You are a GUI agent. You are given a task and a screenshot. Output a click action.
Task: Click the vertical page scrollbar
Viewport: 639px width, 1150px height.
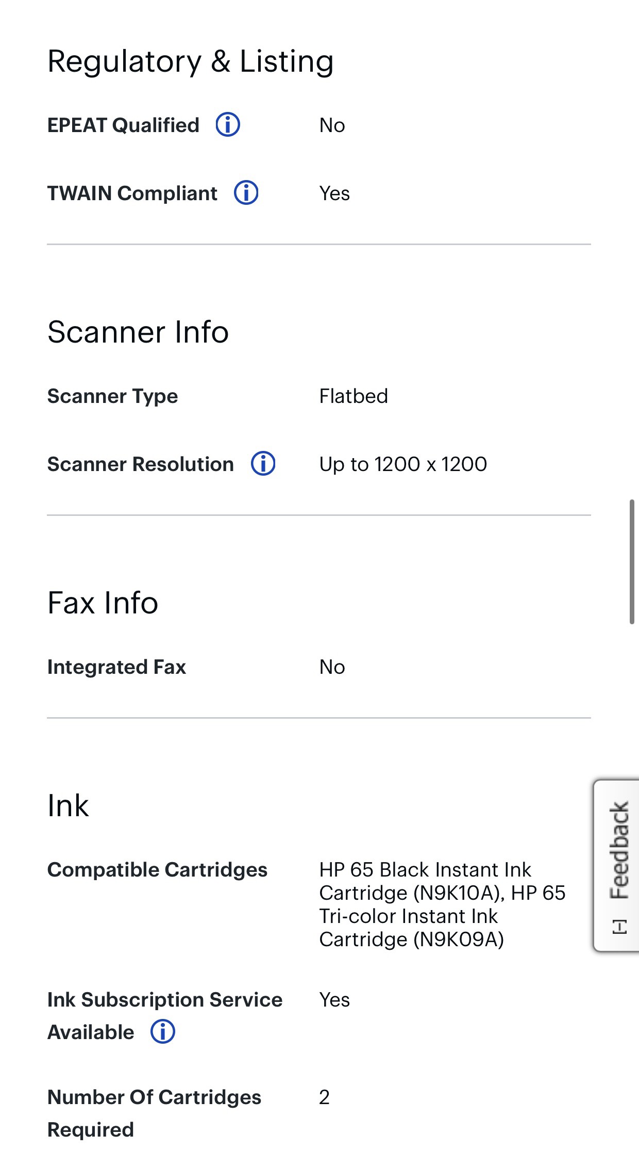tap(631, 561)
